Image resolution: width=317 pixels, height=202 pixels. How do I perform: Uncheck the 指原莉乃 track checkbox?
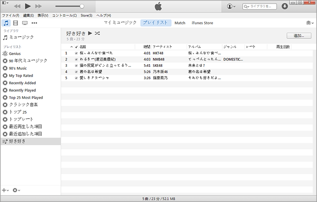click(x=76, y=78)
